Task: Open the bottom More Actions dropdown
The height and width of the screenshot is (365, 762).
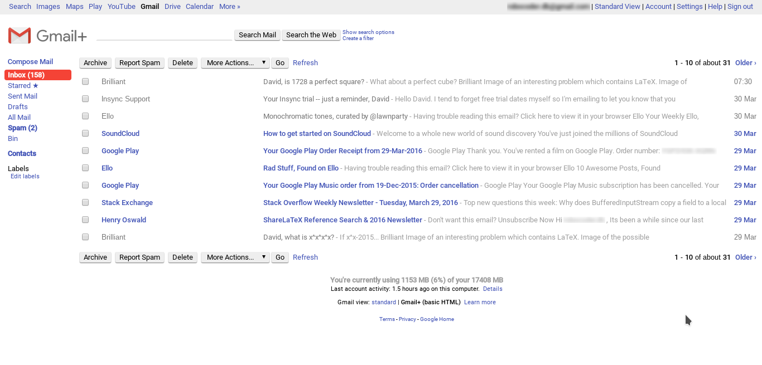Action: pos(235,257)
